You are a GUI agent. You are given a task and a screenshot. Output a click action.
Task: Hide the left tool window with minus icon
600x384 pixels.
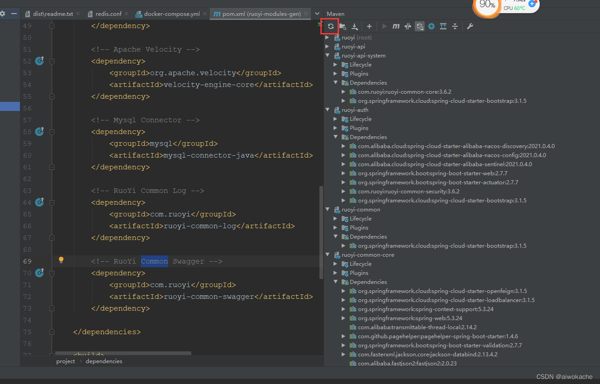coord(14,14)
